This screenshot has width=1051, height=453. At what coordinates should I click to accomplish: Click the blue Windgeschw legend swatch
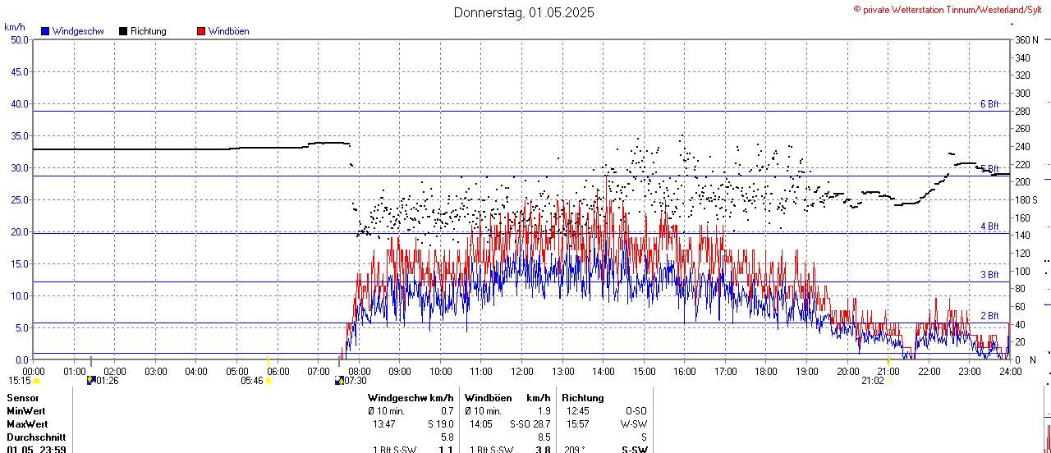coord(45,31)
